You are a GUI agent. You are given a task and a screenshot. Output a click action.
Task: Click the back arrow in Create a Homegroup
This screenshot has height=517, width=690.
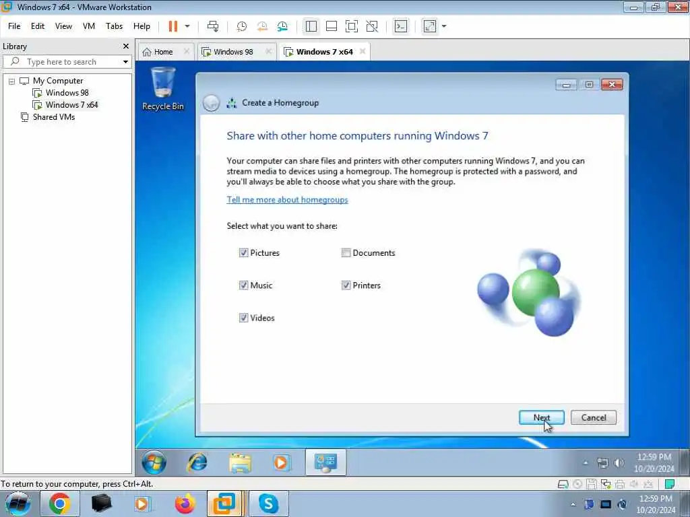click(211, 103)
